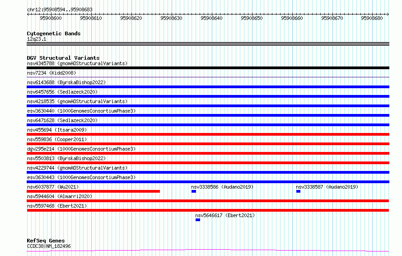This screenshot has width=402, height=256.
Task: Click the right arrow of the ruler
Action: (x=388, y=14)
